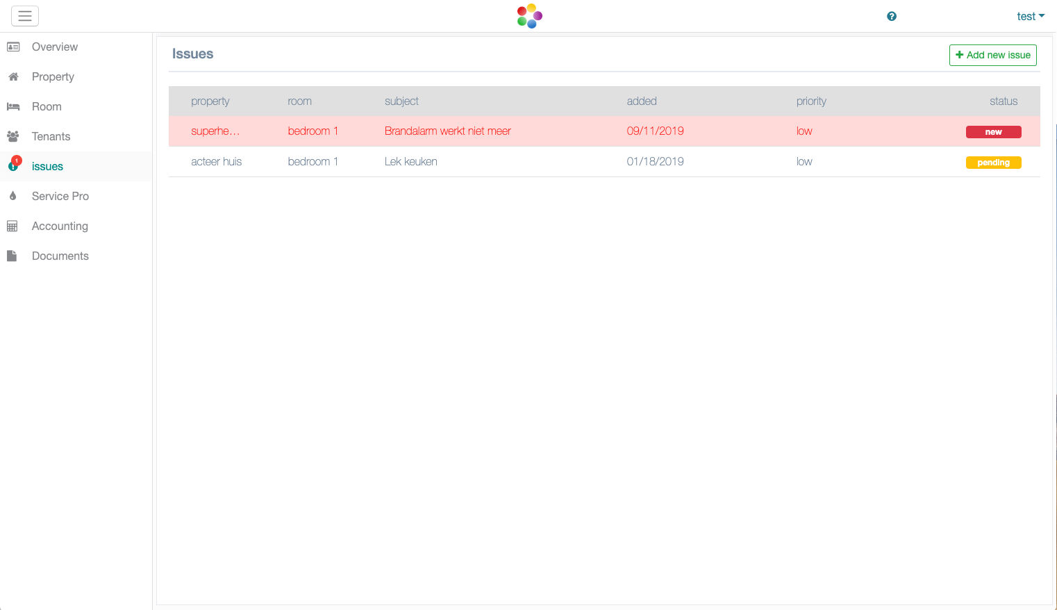Expand the test user dropdown
This screenshot has height=610, width=1057.
[1030, 17]
